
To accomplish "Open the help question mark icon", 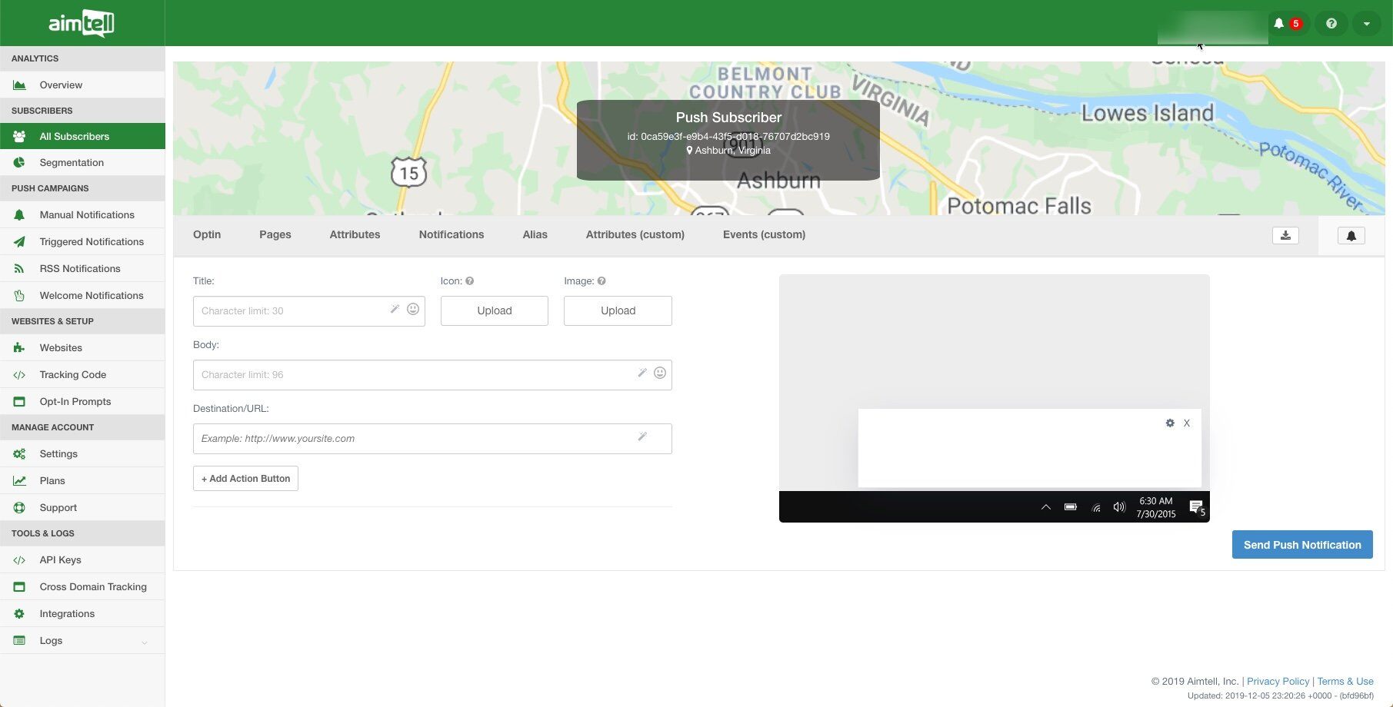I will (1331, 24).
